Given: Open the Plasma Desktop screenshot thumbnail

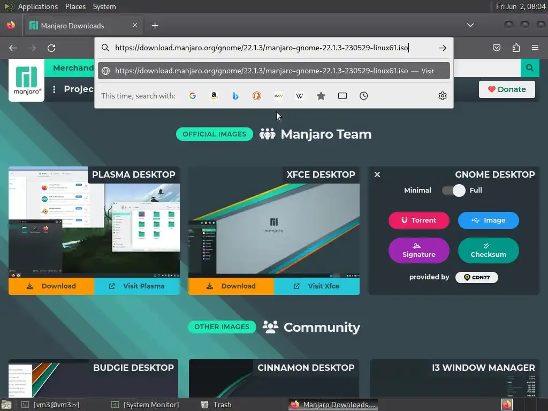Looking at the screenshot, I should [x=94, y=222].
